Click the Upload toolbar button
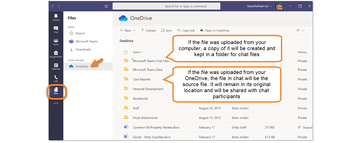 pyautogui.click(x=148, y=30)
